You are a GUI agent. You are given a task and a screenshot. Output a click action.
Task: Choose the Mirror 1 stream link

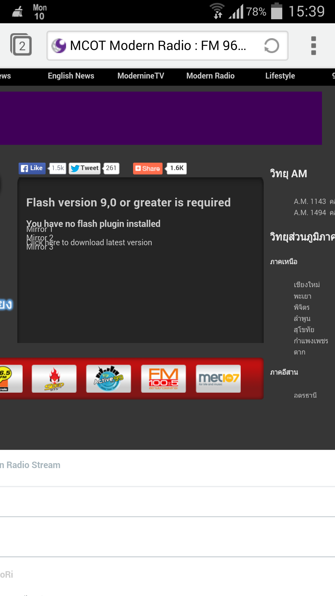click(40, 229)
